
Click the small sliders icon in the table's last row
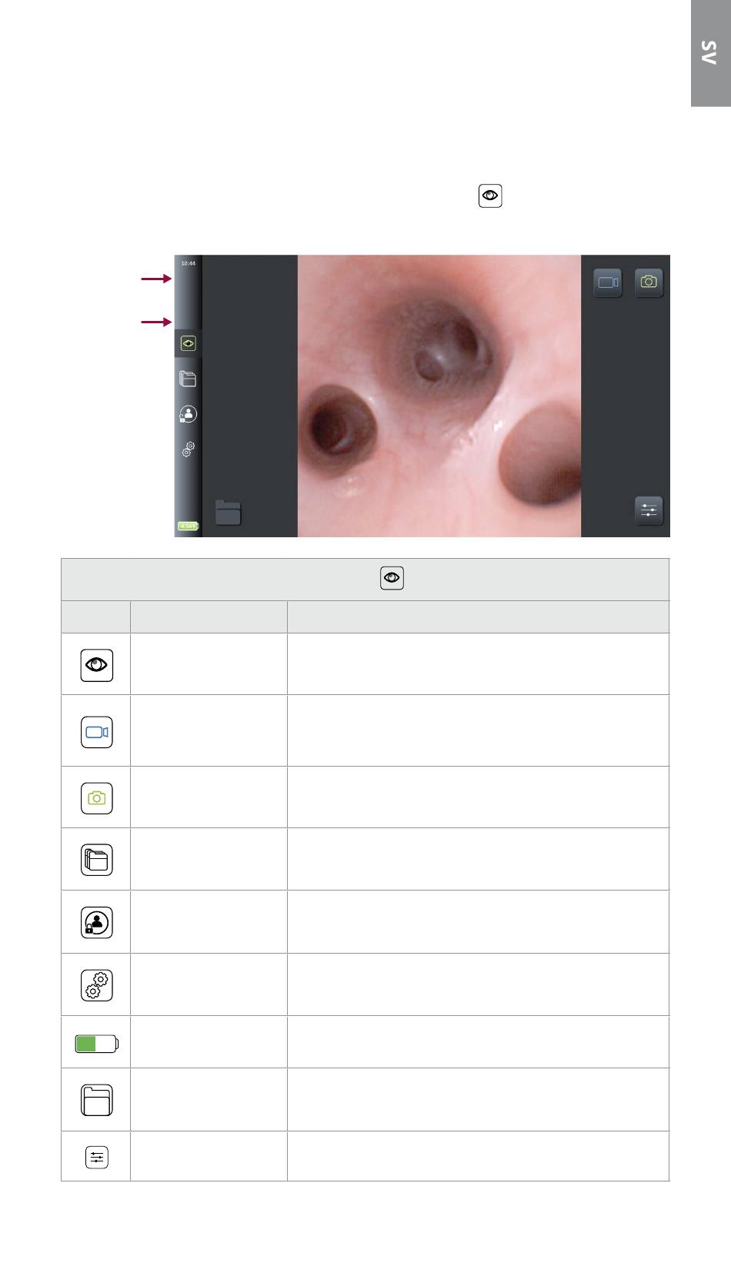click(x=97, y=1157)
